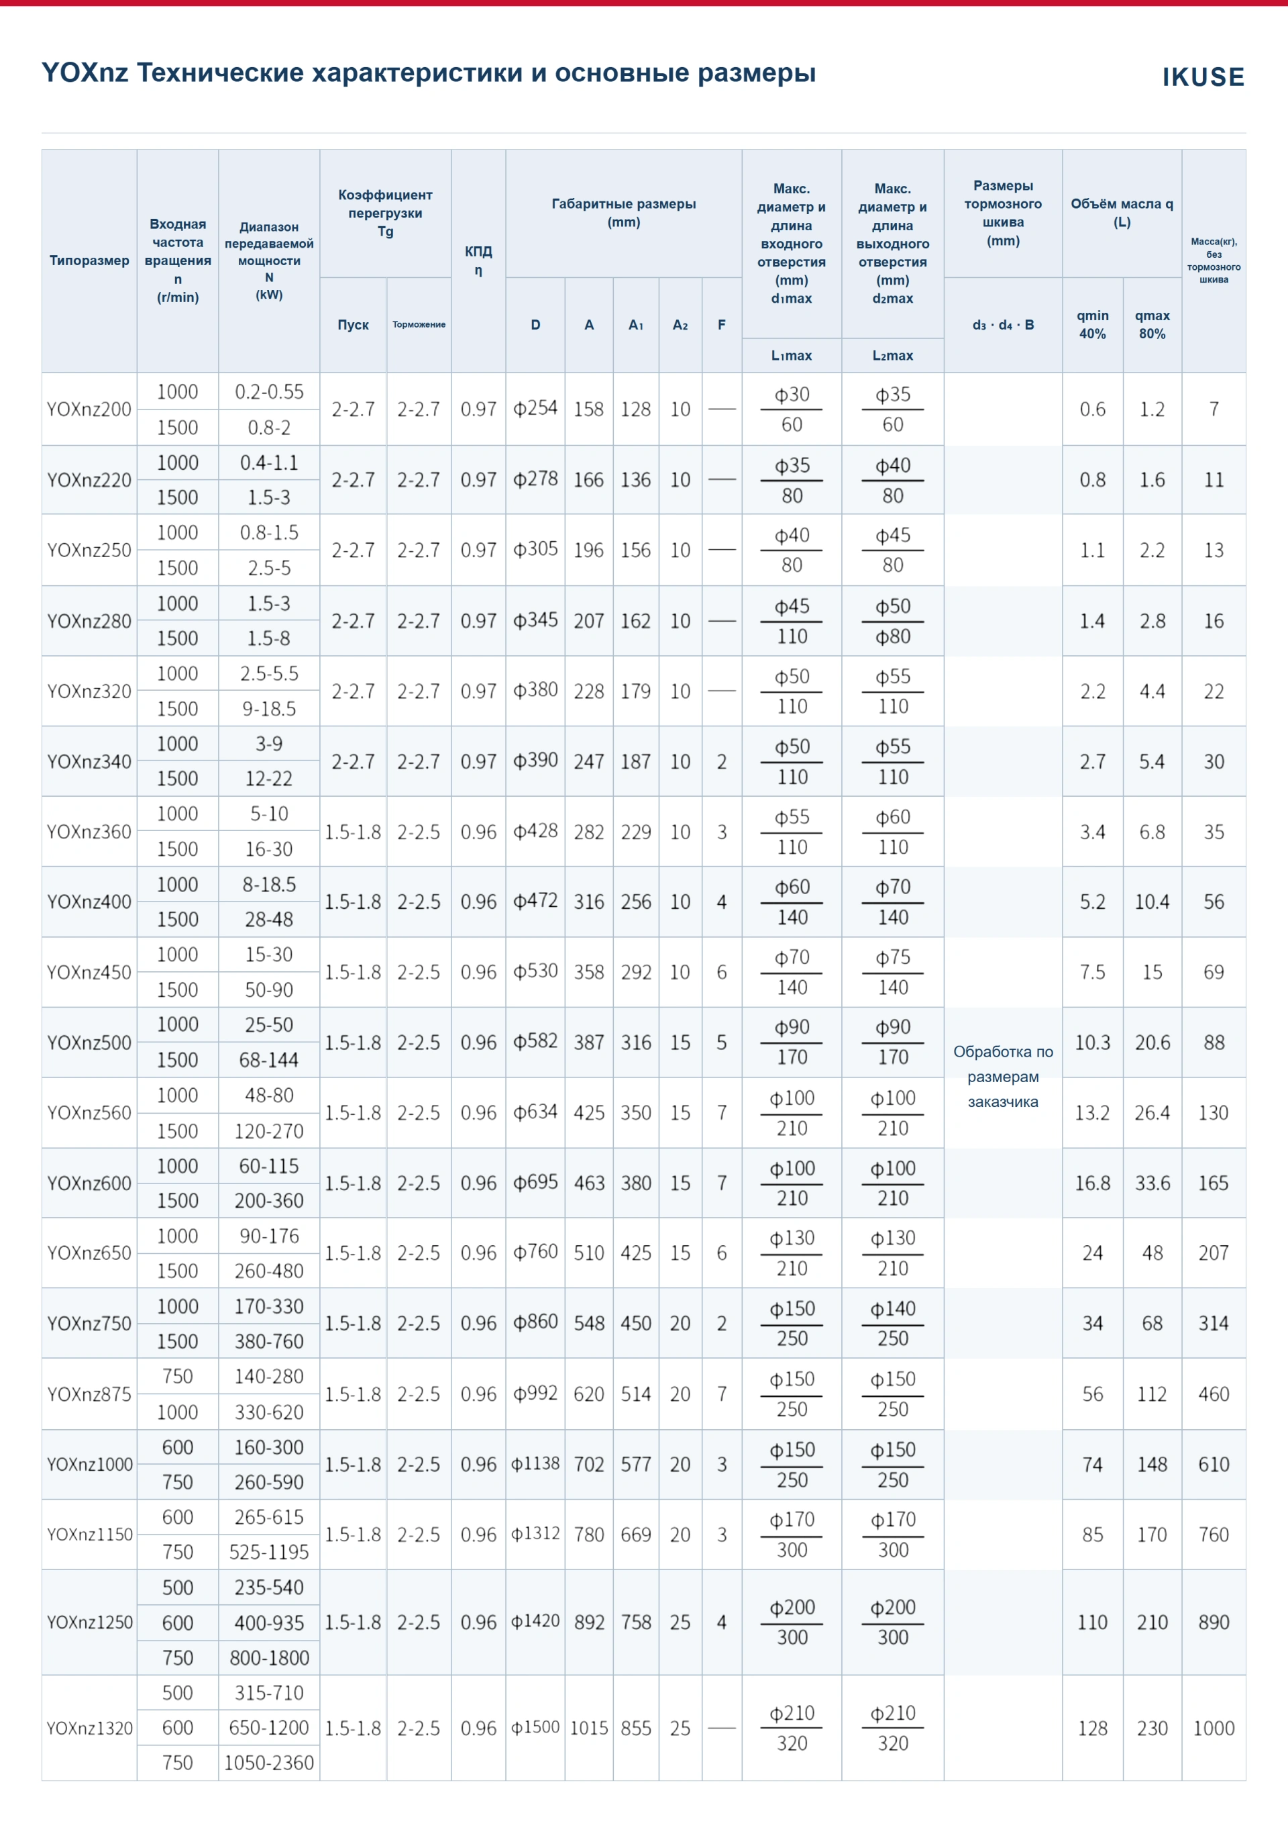Click the 0.2-0.55 power range cell

(269, 391)
